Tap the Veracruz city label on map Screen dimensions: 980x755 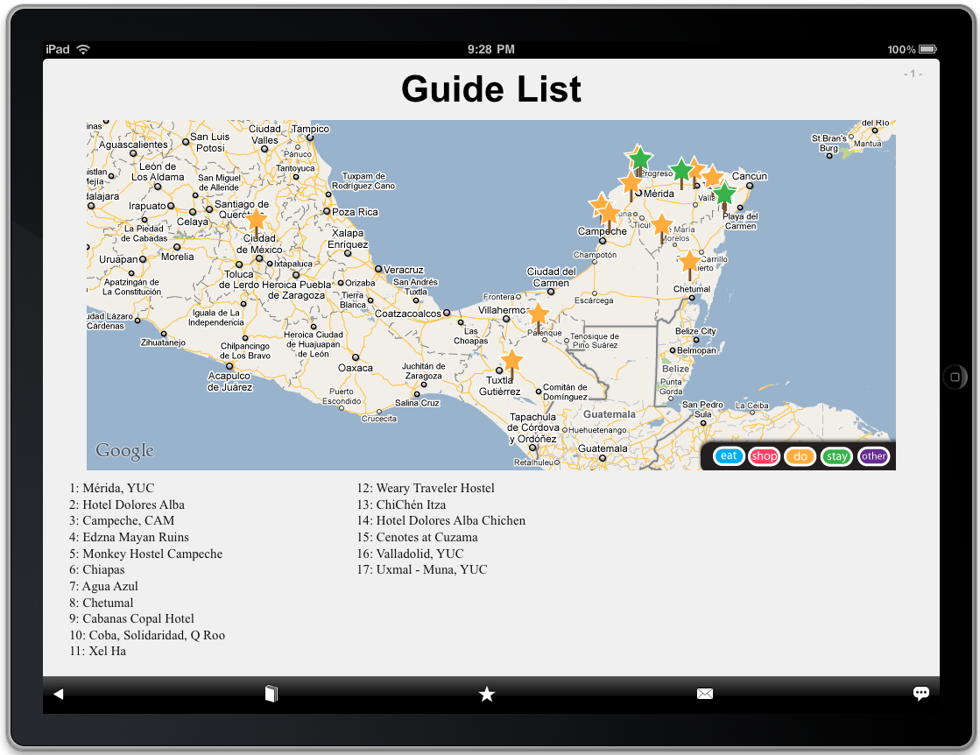[403, 270]
